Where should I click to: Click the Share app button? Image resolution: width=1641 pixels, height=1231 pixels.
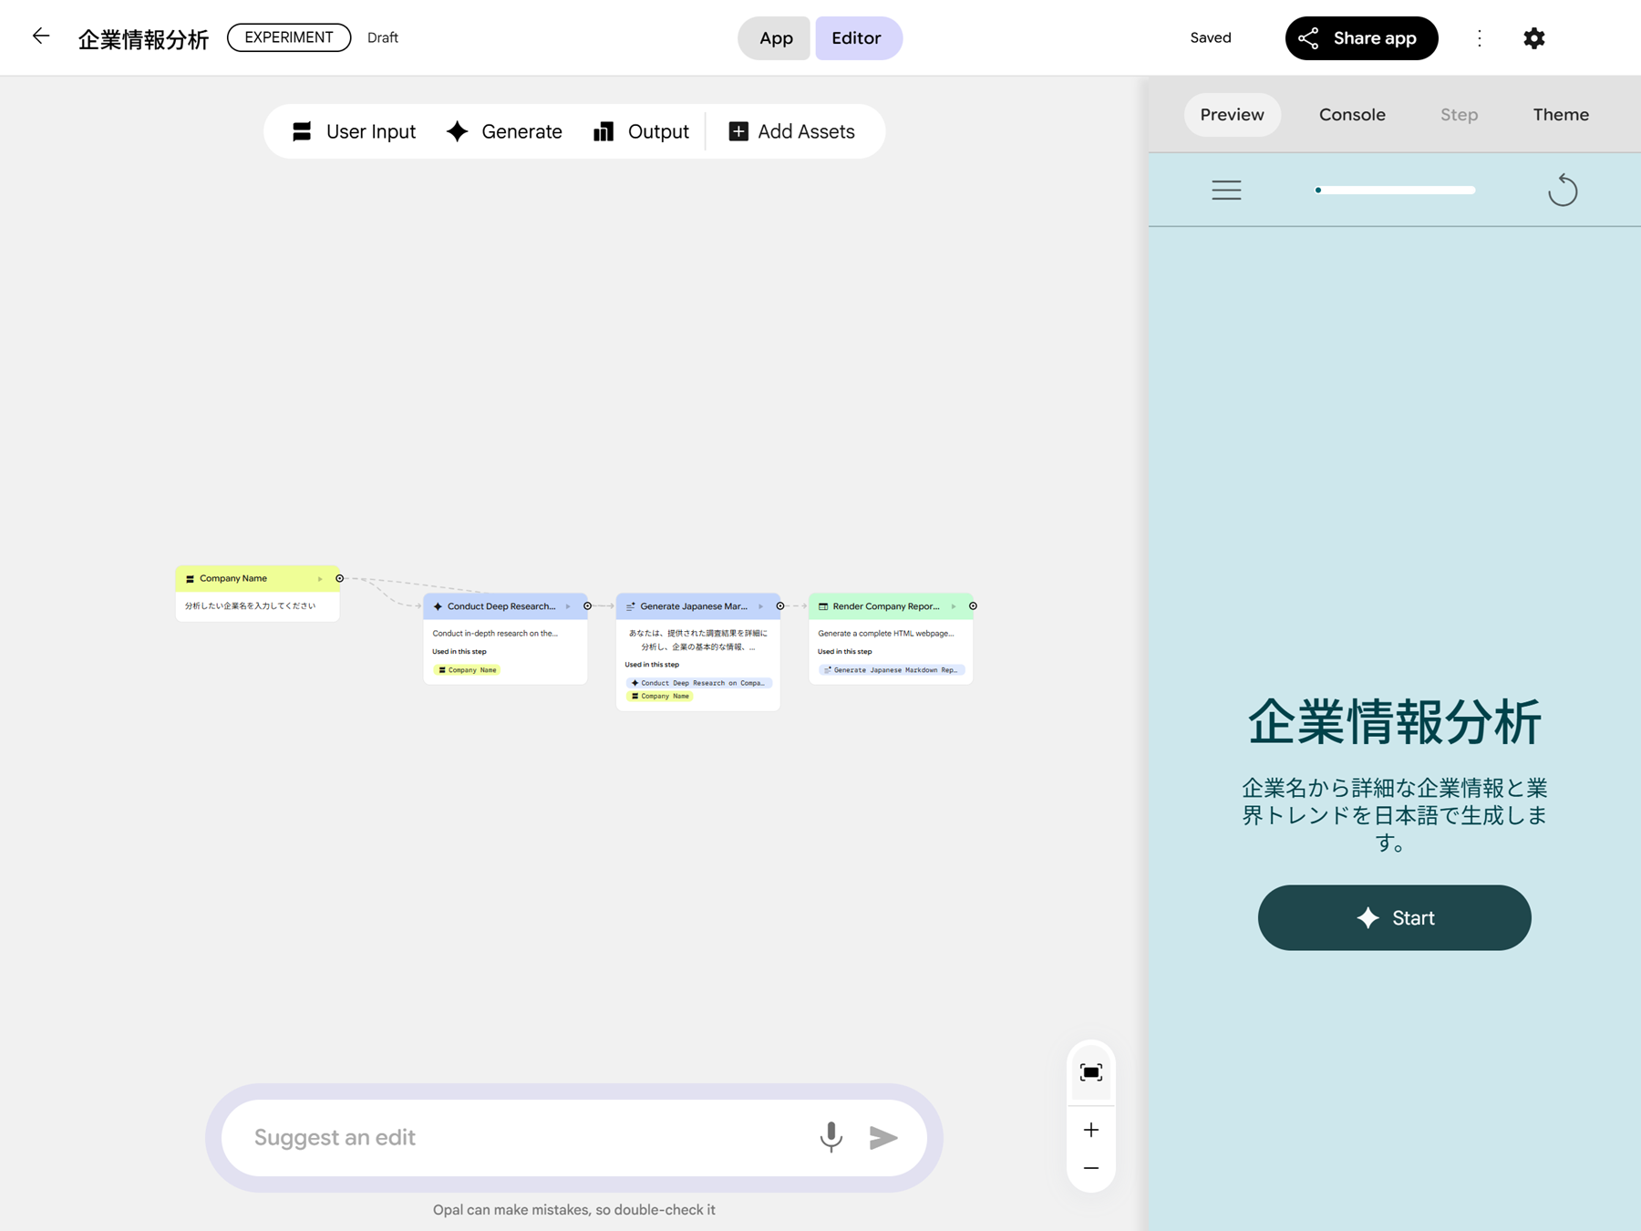tap(1360, 38)
